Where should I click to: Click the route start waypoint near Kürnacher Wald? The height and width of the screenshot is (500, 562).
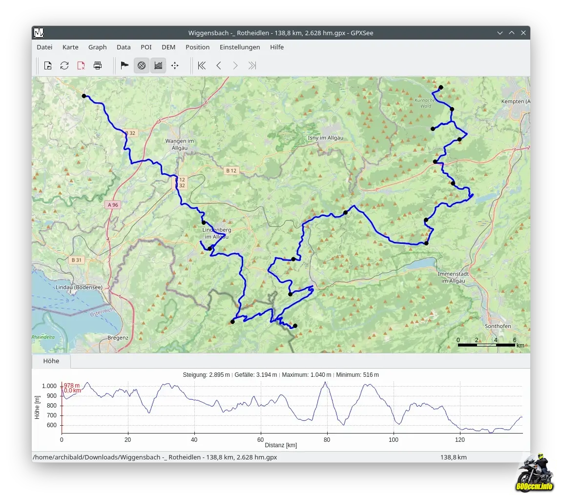coord(441,87)
